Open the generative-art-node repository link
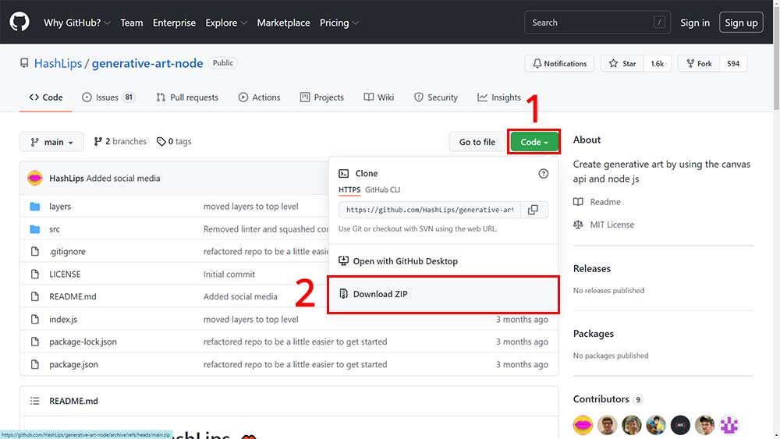Viewport: 780px width, 439px height. pyautogui.click(x=147, y=64)
